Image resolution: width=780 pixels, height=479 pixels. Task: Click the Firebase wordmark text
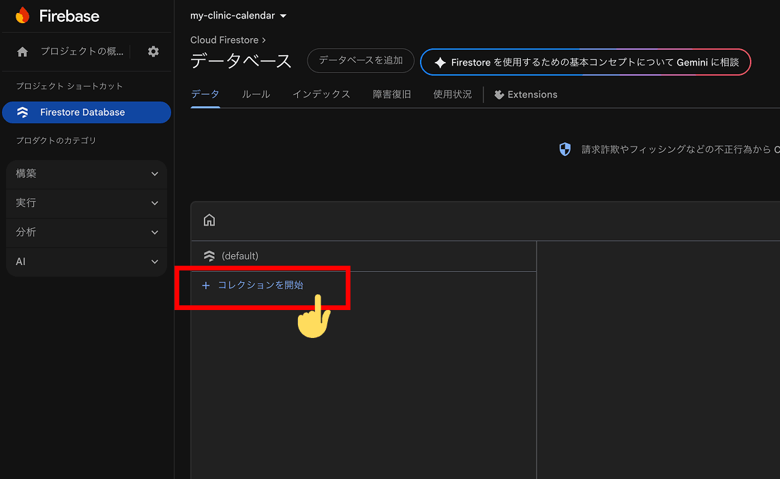click(x=69, y=16)
